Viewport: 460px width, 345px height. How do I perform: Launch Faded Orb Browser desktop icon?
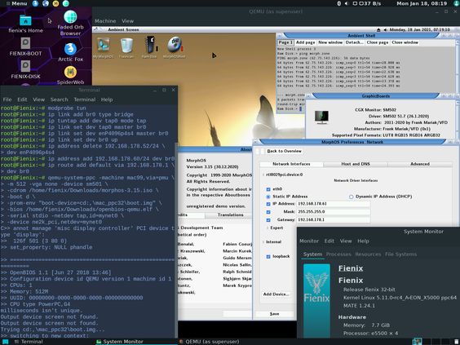pos(70,17)
